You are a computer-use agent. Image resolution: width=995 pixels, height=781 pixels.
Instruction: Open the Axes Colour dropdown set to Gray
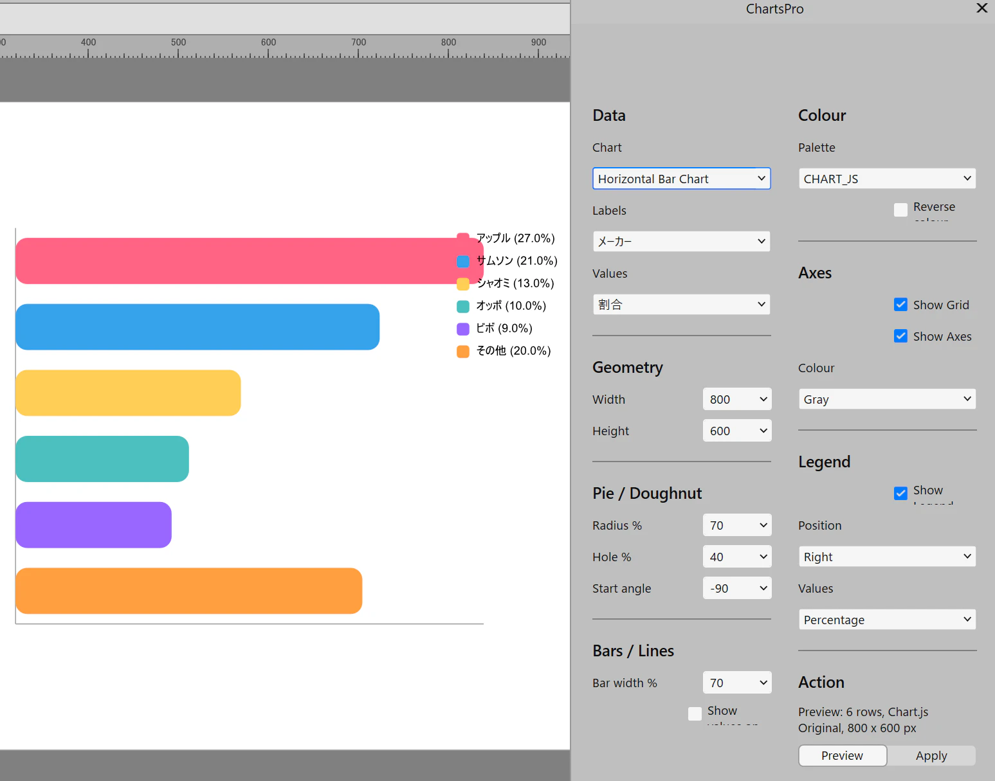click(x=887, y=399)
